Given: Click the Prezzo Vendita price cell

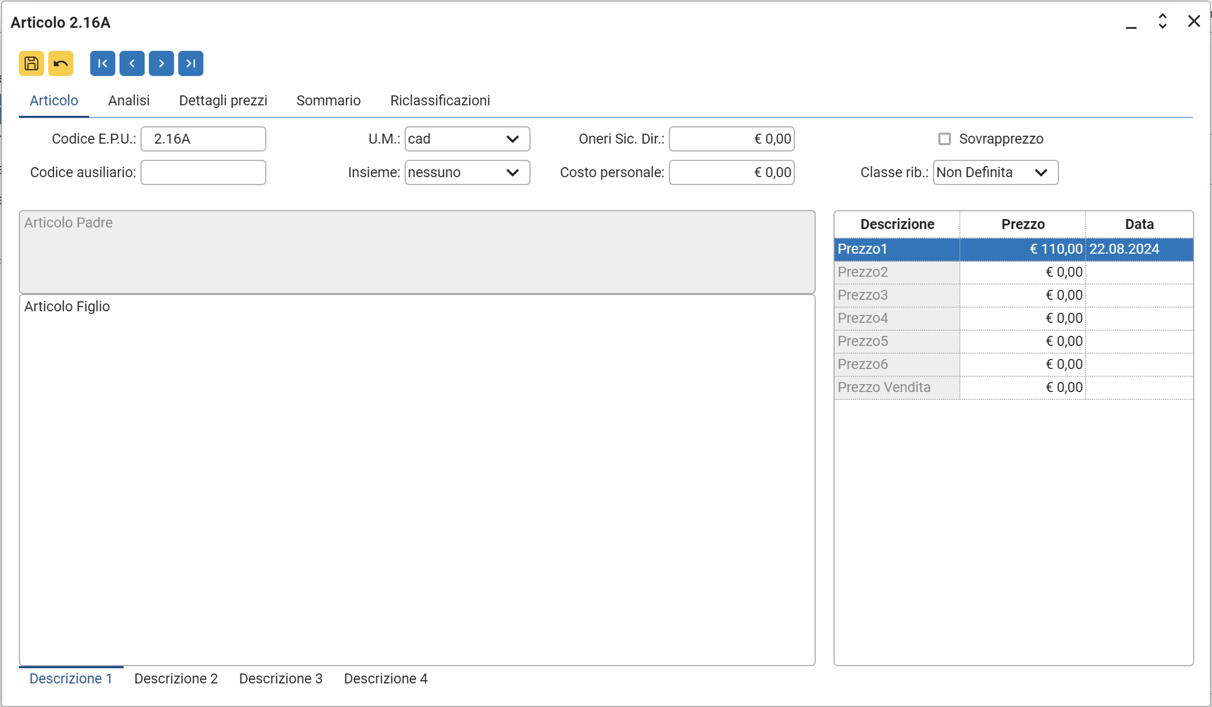Looking at the screenshot, I should pos(1022,388).
